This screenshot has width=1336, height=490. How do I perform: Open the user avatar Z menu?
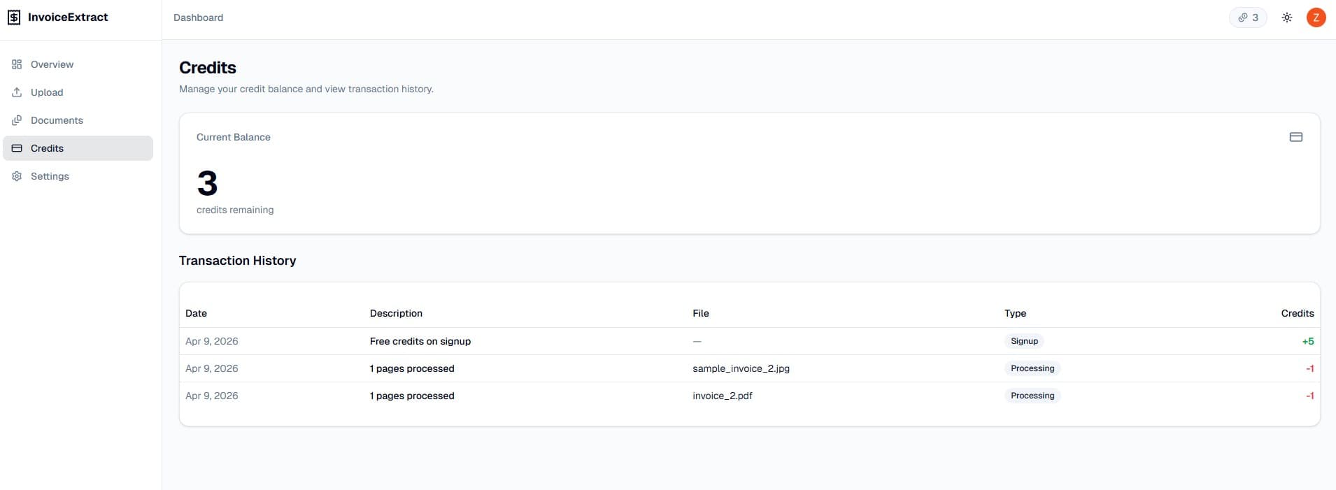coord(1316,17)
